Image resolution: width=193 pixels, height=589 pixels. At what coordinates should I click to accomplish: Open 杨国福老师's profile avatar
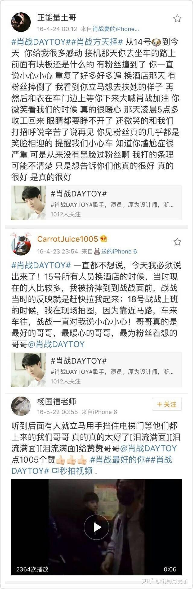pos(21,406)
